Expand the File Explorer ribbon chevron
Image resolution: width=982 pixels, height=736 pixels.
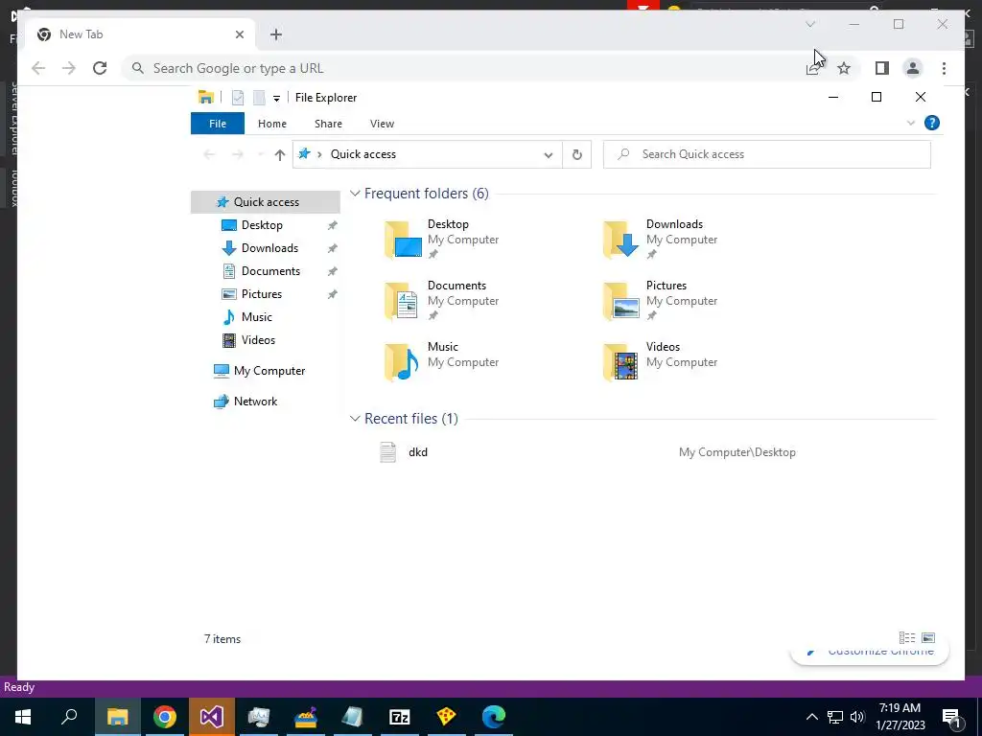pyautogui.click(x=911, y=123)
